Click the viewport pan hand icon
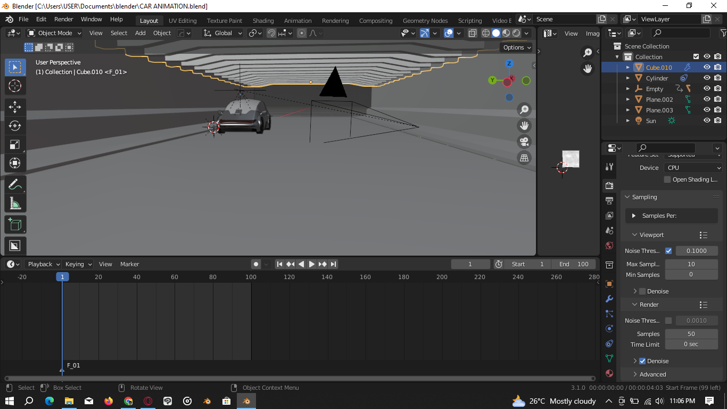The height and width of the screenshot is (409, 727). 524,126
